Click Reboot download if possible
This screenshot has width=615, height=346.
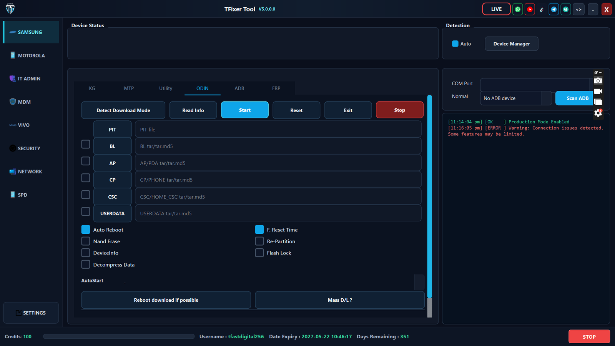point(166,300)
